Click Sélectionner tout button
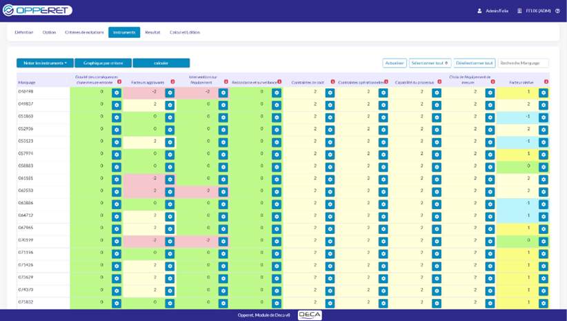567x321 pixels. click(x=430, y=63)
